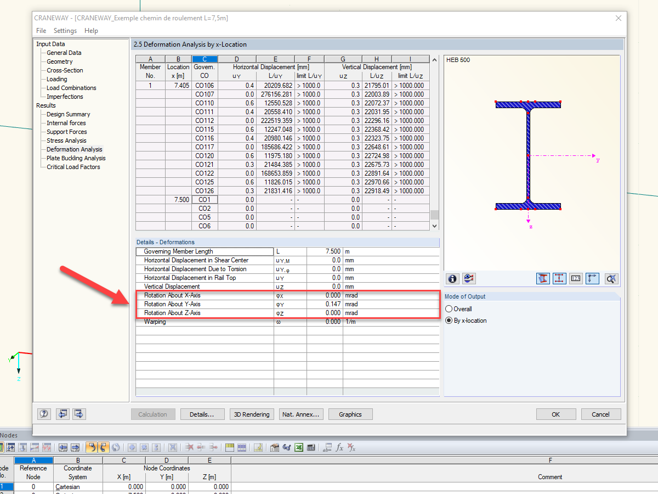This screenshot has height=494, width=658.
Task: Open General Data in the tree
Action: point(64,53)
